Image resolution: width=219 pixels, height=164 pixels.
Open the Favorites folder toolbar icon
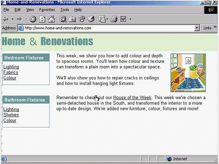pos(72,19)
